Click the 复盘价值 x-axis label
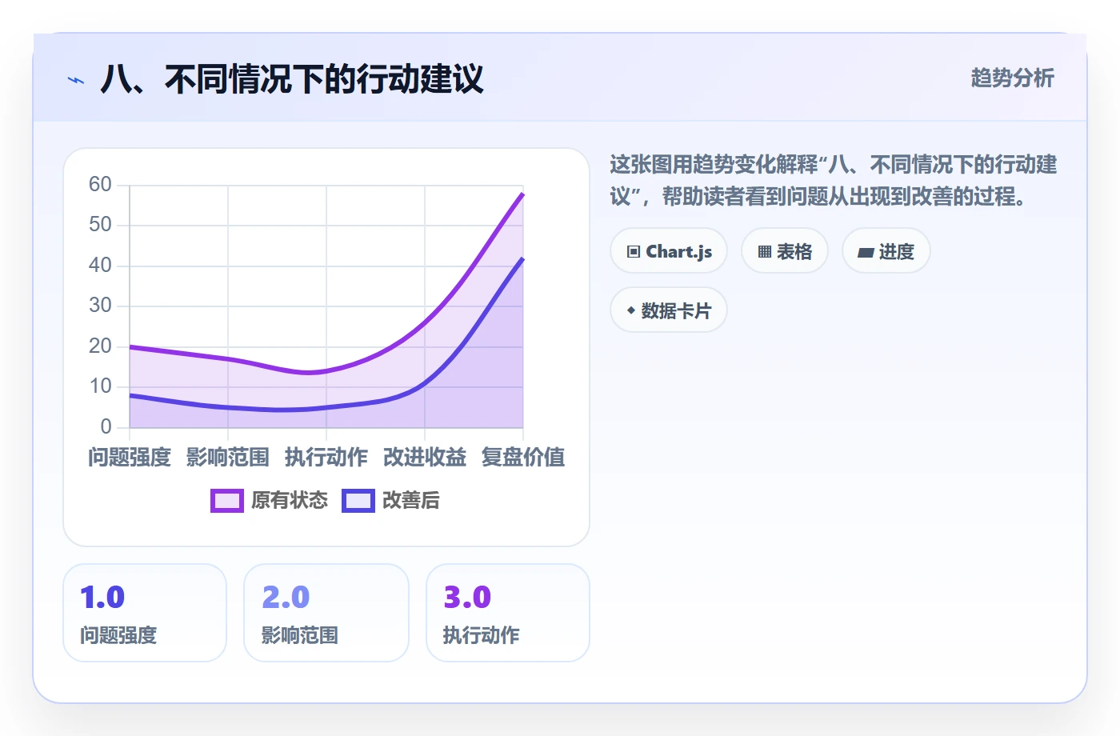 point(523,457)
